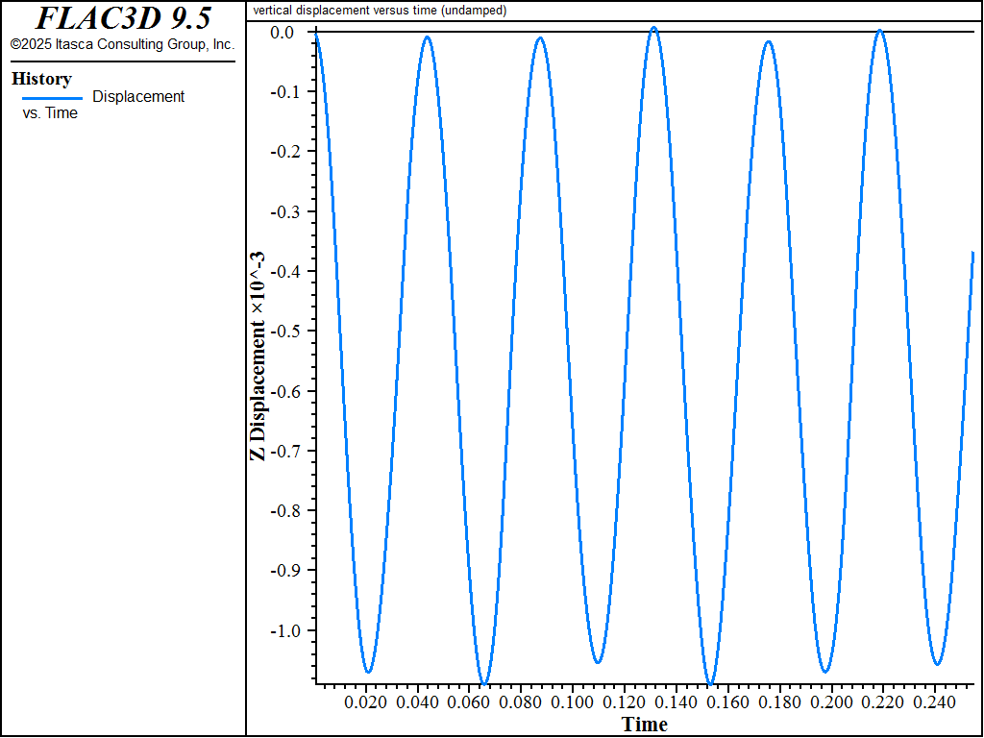Click the blue Displacement legend line swatch
The width and height of the screenshot is (984, 738).
point(52,99)
